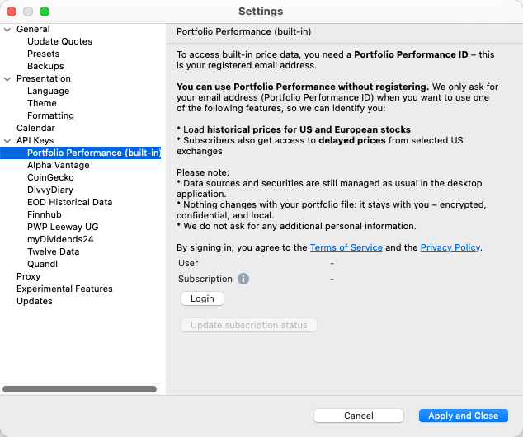
Task: Go to Calendar settings
Action: coord(35,128)
